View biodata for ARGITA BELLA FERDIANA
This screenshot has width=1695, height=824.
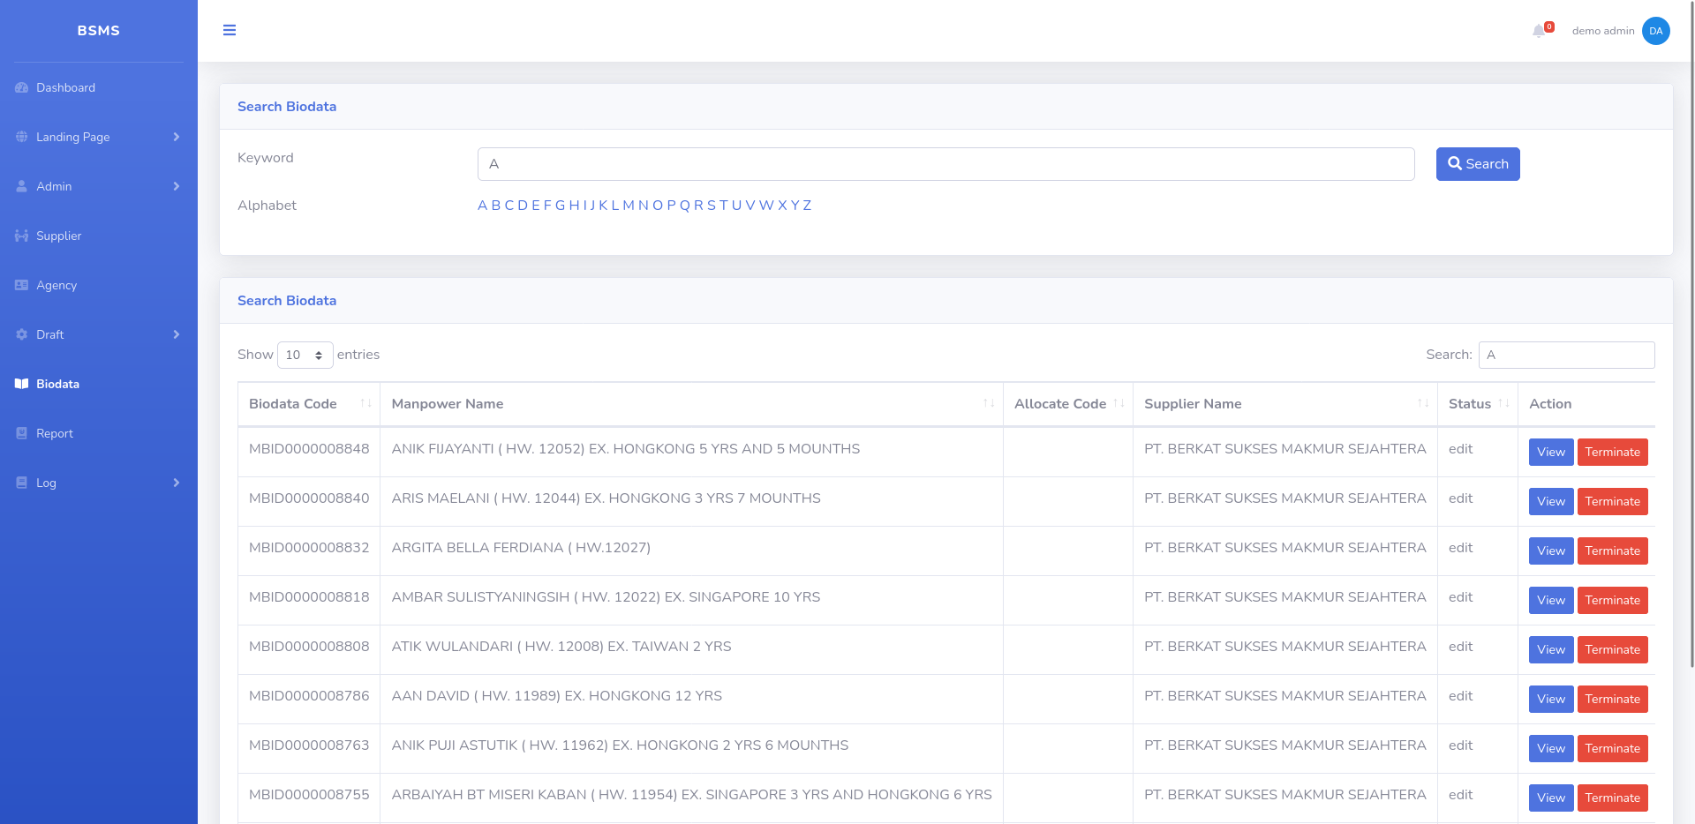click(x=1551, y=551)
